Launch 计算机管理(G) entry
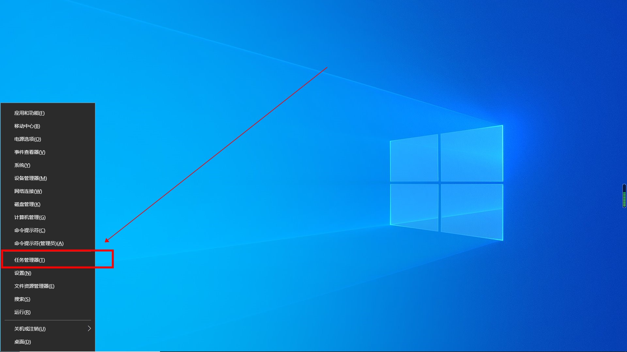The image size is (627, 352). pyautogui.click(x=30, y=217)
